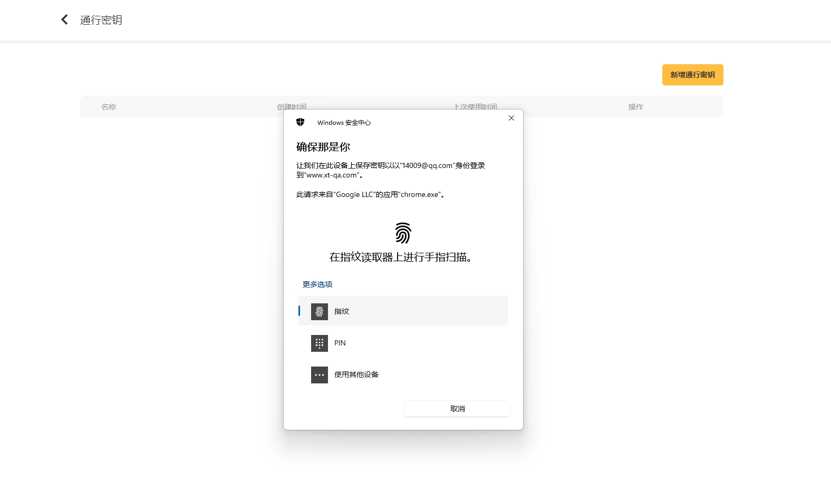The image size is (831, 494).
Task: Click the Windows Security shield icon
Action: pyautogui.click(x=301, y=122)
